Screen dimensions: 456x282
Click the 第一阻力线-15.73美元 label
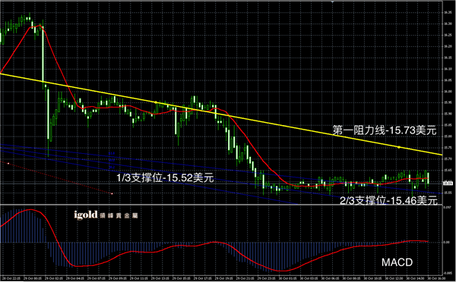385,130
